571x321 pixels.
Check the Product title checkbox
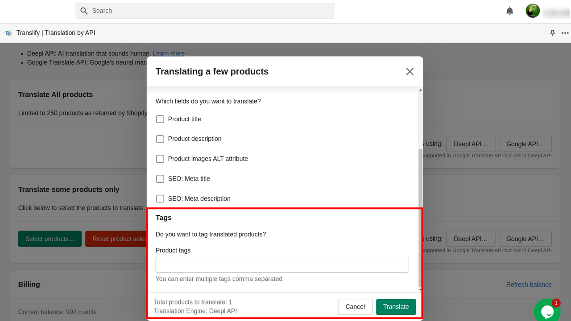pyautogui.click(x=160, y=119)
